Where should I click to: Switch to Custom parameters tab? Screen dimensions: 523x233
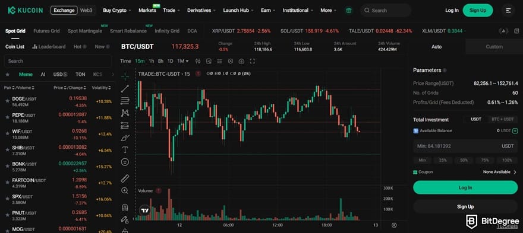point(494,47)
